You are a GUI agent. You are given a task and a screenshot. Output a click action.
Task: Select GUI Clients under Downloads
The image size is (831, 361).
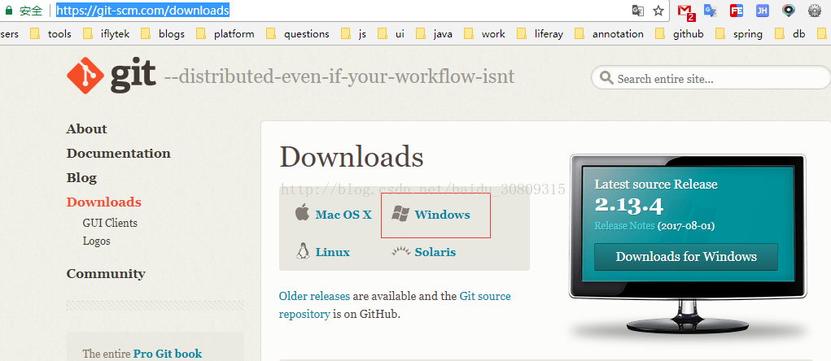[x=110, y=223]
